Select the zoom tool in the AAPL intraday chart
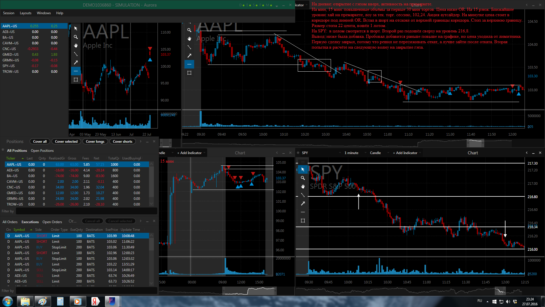 click(189, 30)
